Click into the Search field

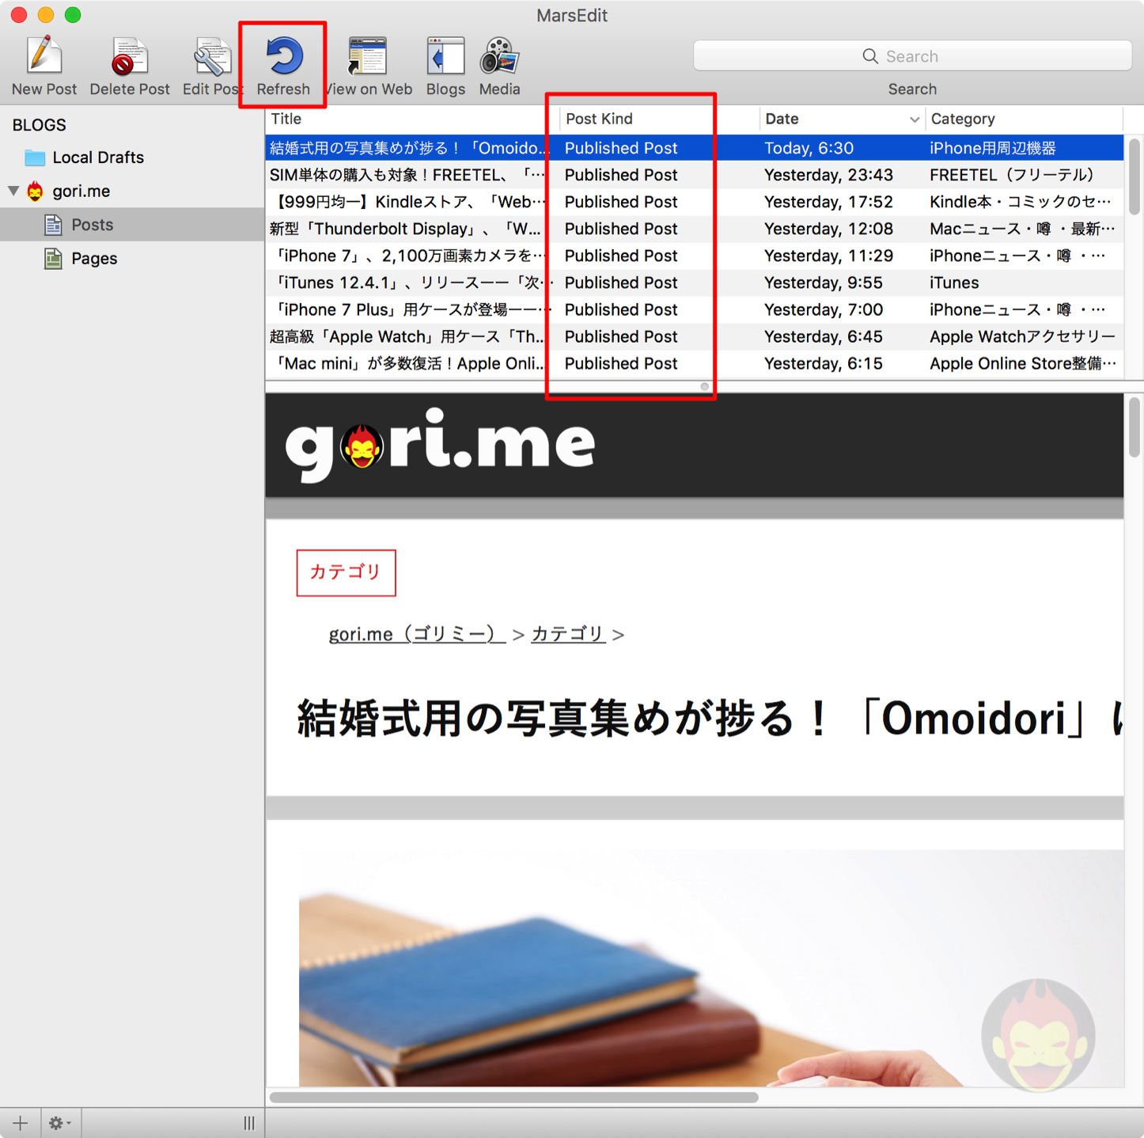point(912,56)
